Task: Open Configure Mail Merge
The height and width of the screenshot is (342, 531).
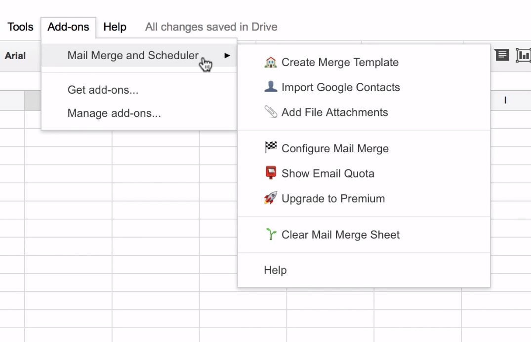Action: pyautogui.click(x=364, y=148)
